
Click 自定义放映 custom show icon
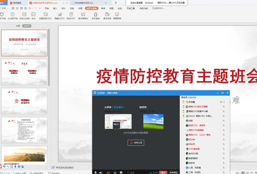pyautogui.click(x=24, y=14)
